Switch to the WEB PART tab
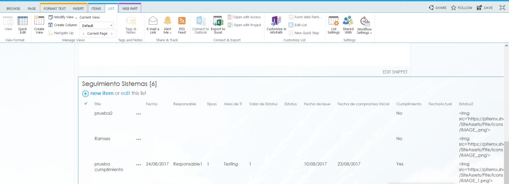 coord(130,8)
